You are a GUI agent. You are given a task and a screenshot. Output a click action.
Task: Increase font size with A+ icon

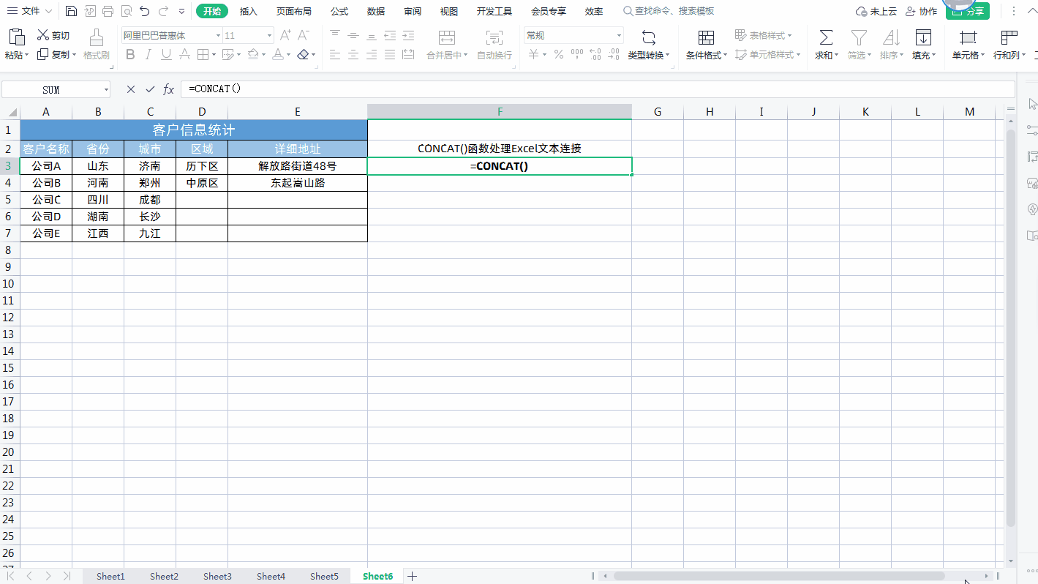pyautogui.click(x=286, y=35)
